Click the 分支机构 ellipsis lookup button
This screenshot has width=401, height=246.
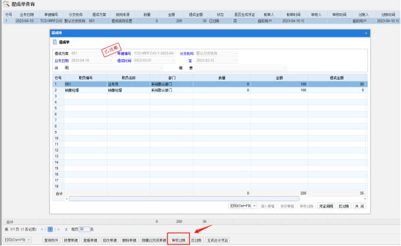coord(236,53)
